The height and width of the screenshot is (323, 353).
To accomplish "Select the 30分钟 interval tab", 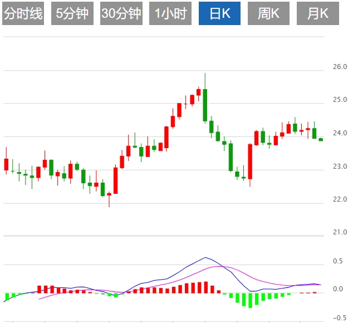I will point(121,13).
